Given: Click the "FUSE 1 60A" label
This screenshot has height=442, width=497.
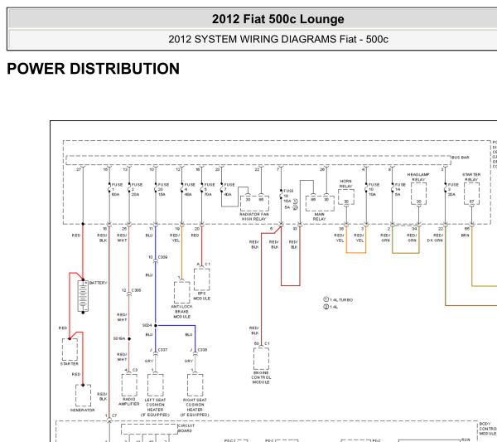Looking at the screenshot, I should (x=117, y=189).
